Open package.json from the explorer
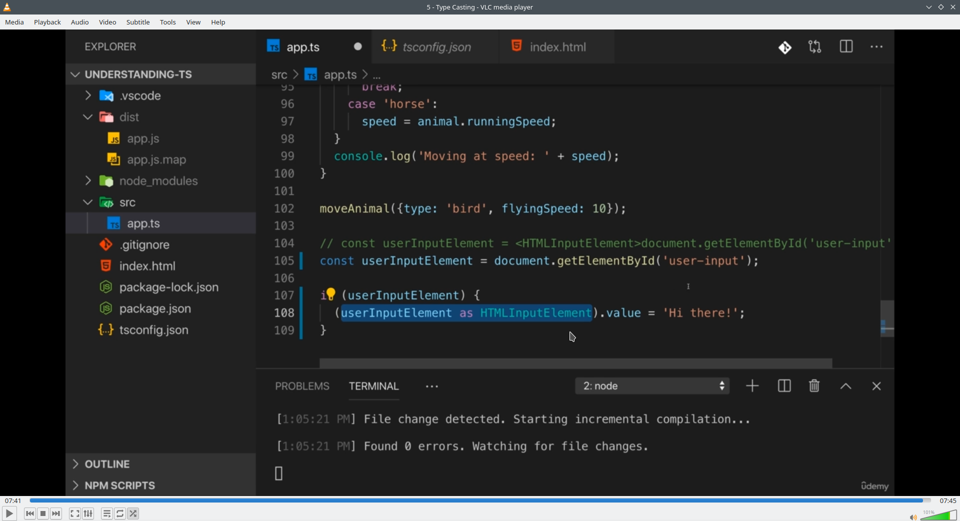Viewport: 960px width, 521px height. (x=161, y=309)
